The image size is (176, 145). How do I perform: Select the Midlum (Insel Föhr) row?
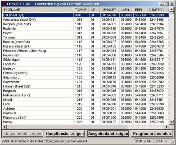tap(85, 95)
